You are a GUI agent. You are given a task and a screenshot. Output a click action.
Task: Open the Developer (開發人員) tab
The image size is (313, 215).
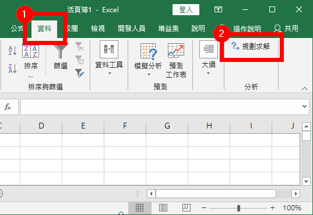click(132, 29)
